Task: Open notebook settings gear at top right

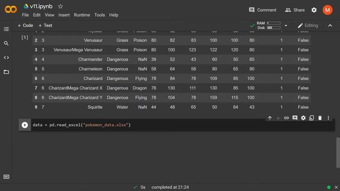Action: pos(314,10)
